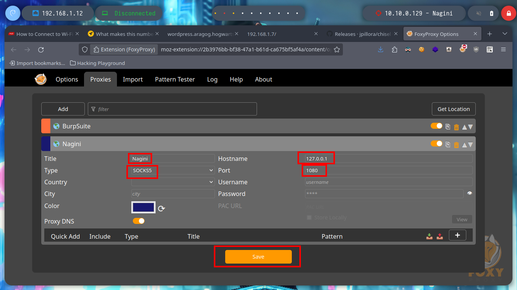Click the FoxyProxy fox logo in header

click(40, 79)
